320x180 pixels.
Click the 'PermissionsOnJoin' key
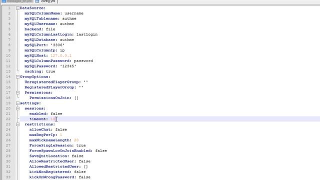coord(49,98)
